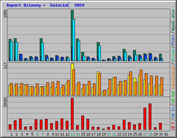
Task: Click day label 30 on x-axis
Action: (161, 134)
